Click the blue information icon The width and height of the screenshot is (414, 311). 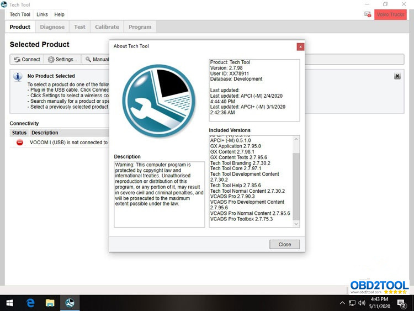click(18, 77)
